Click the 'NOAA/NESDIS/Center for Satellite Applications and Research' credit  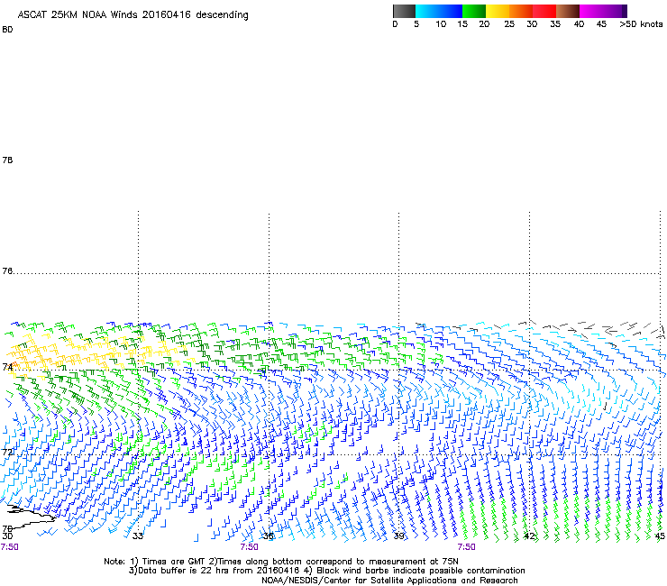(x=389, y=581)
